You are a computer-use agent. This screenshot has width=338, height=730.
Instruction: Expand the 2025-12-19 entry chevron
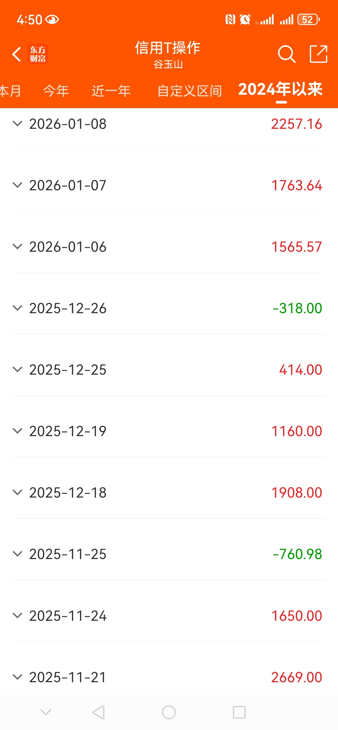(17, 431)
